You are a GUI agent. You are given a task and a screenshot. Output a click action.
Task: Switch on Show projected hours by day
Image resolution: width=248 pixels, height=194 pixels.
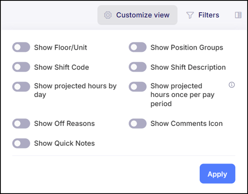coord(21,87)
